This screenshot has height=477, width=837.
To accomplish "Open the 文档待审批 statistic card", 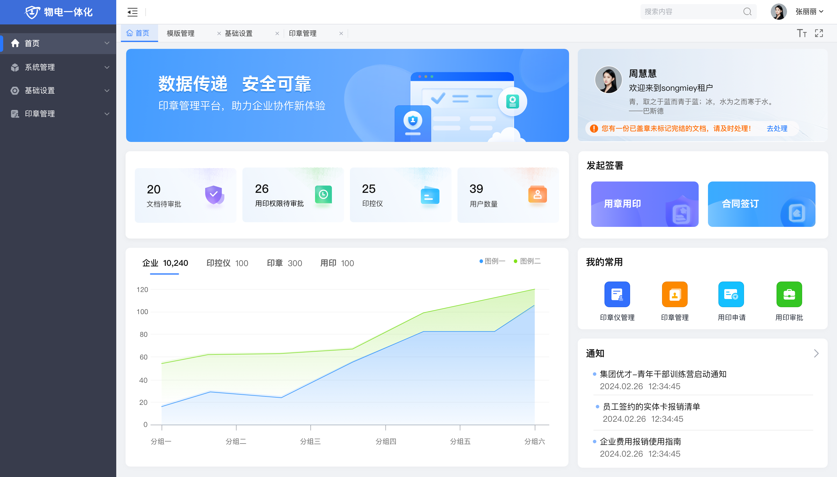I will [185, 195].
